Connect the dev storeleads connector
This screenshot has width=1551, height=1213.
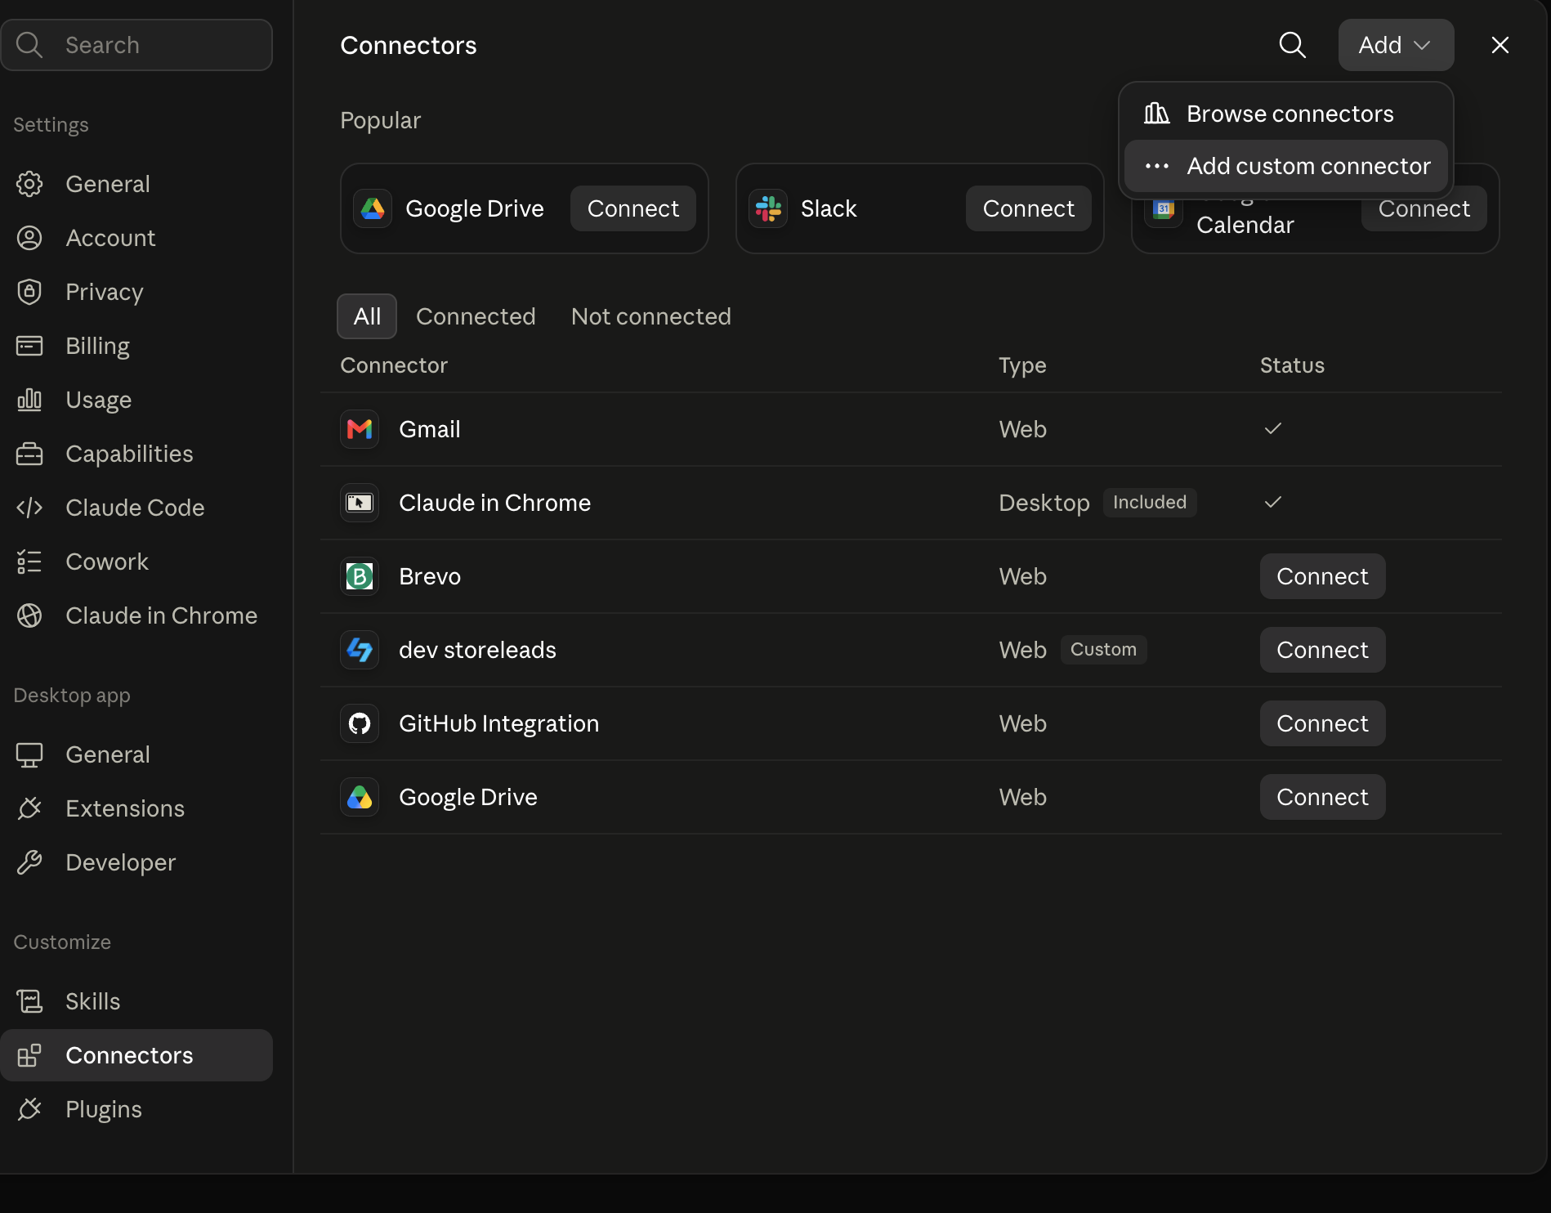[1322, 650]
